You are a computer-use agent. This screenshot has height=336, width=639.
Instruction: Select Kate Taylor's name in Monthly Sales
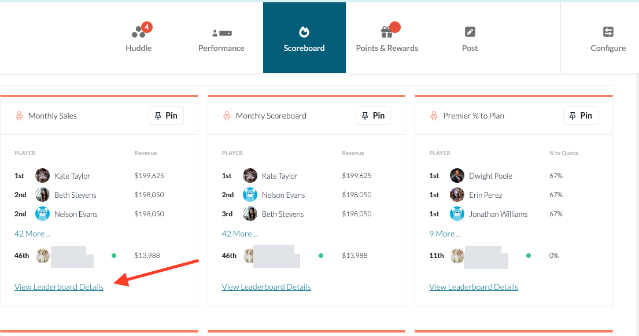[72, 176]
